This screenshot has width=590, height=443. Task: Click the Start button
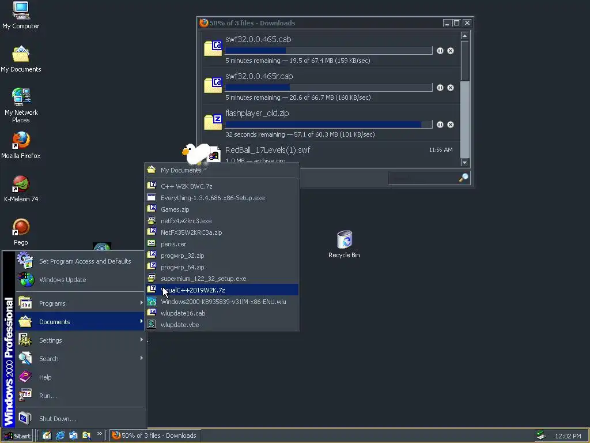tap(17, 436)
